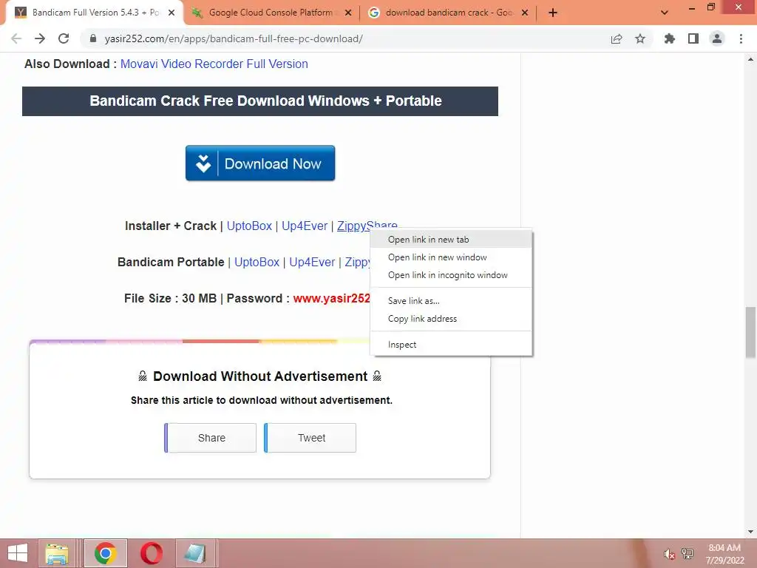Go forward with the browser arrow
757x568 pixels.
(x=40, y=38)
